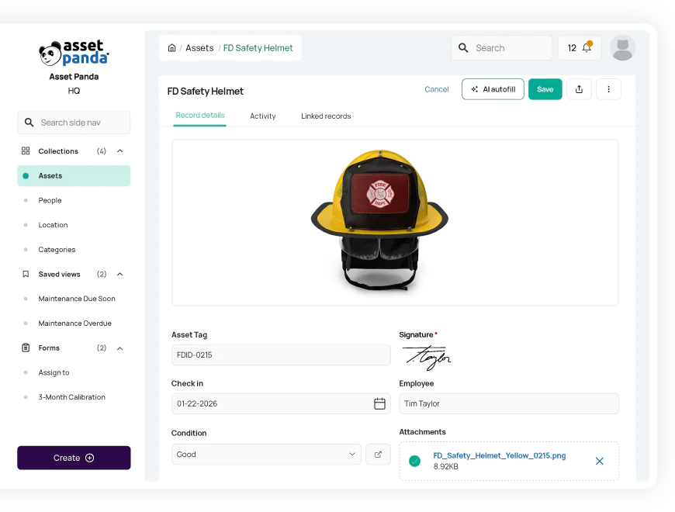Open notifications bell icon

click(x=587, y=47)
